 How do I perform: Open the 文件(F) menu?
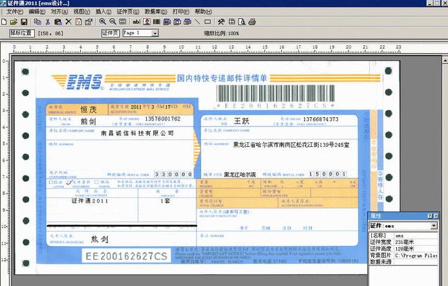(15, 12)
